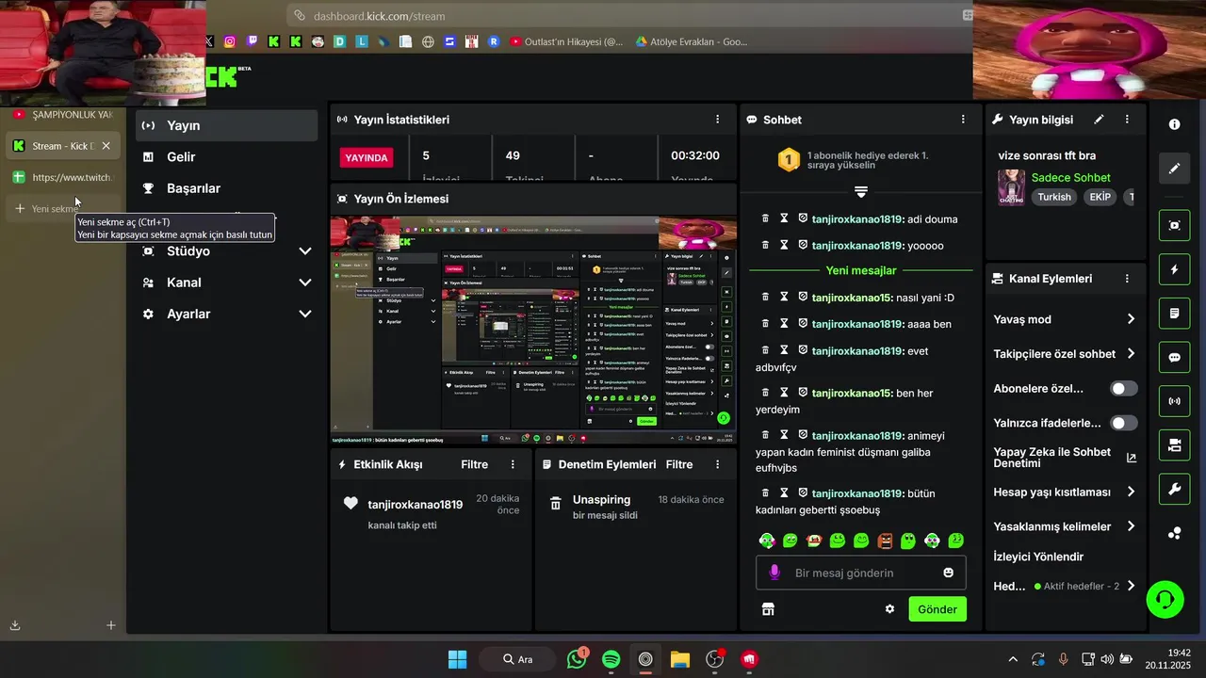This screenshot has height=678, width=1206.
Task: Open Yayın bilgisi three-dot menu
Action: pos(1127,120)
